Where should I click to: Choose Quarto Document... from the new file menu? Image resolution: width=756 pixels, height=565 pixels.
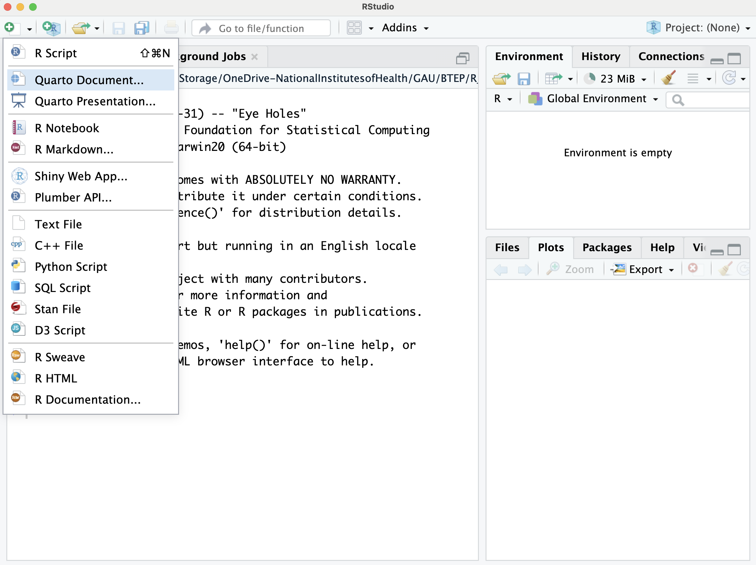click(x=89, y=80)
